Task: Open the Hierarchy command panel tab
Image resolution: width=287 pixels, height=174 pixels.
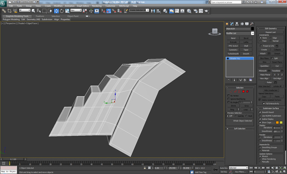Action: tap(237, 24)
